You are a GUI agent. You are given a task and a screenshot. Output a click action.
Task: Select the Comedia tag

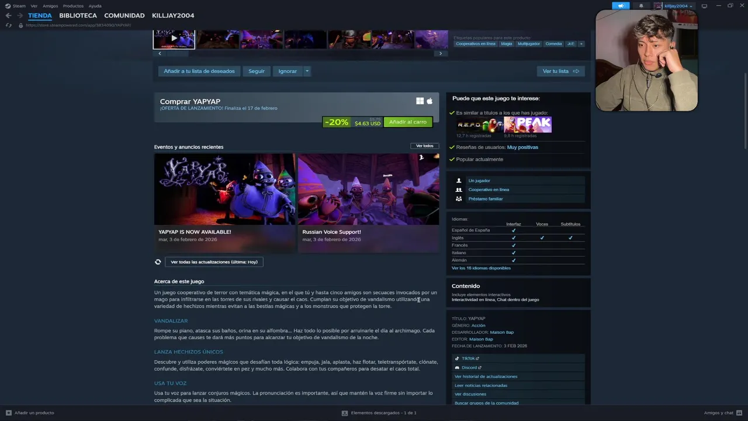[x=553, y=44]
